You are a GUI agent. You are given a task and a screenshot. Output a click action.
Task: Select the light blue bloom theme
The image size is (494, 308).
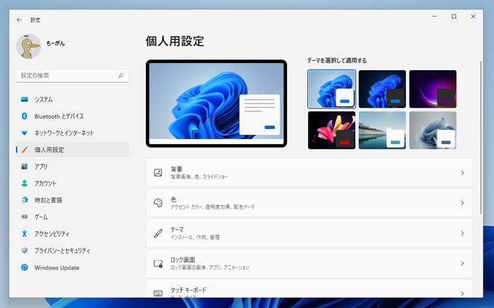tap(331, 89)
